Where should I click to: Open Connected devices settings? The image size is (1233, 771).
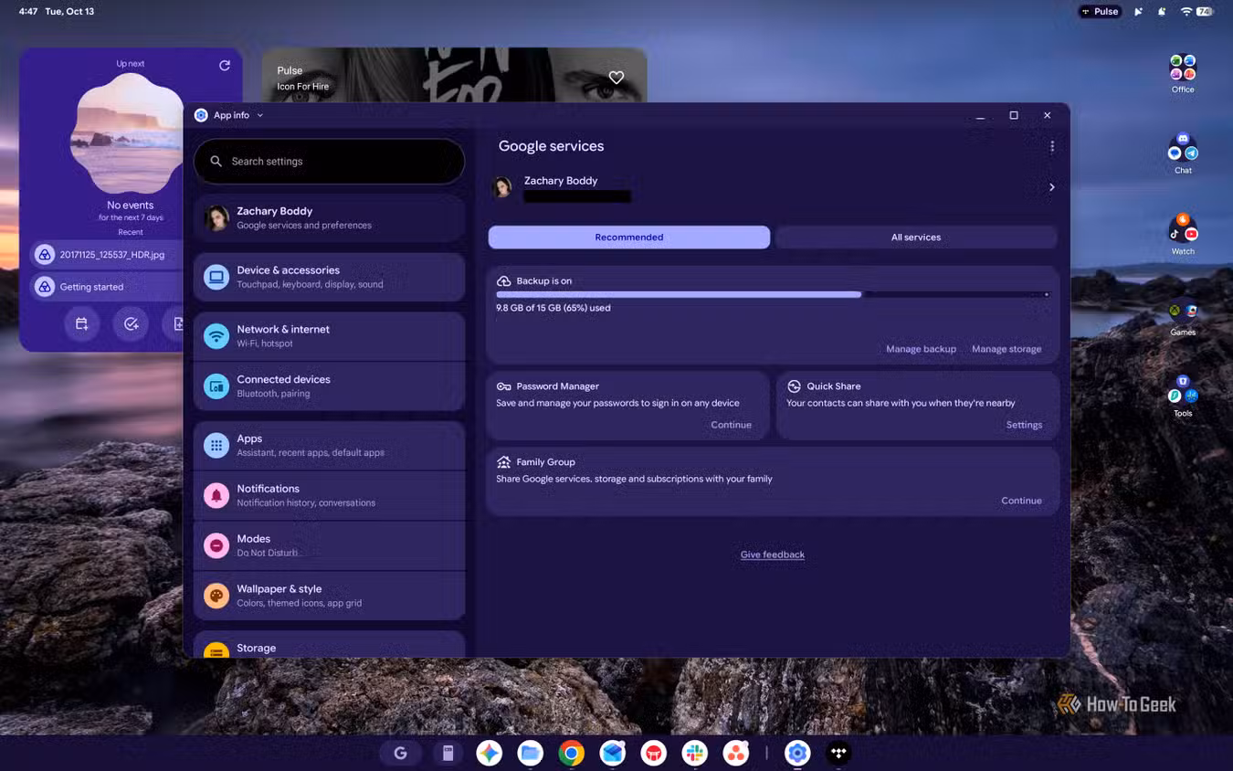329,386
